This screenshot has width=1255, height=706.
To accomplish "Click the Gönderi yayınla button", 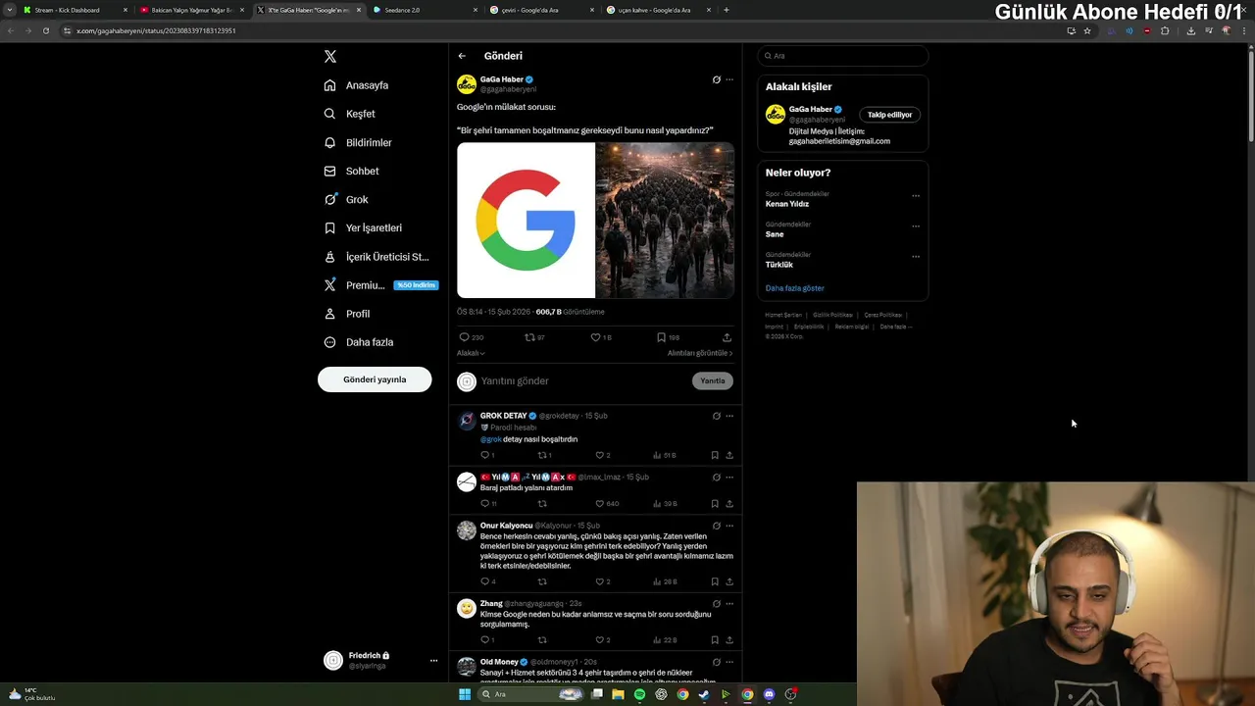I will click(x=375, y=379).
